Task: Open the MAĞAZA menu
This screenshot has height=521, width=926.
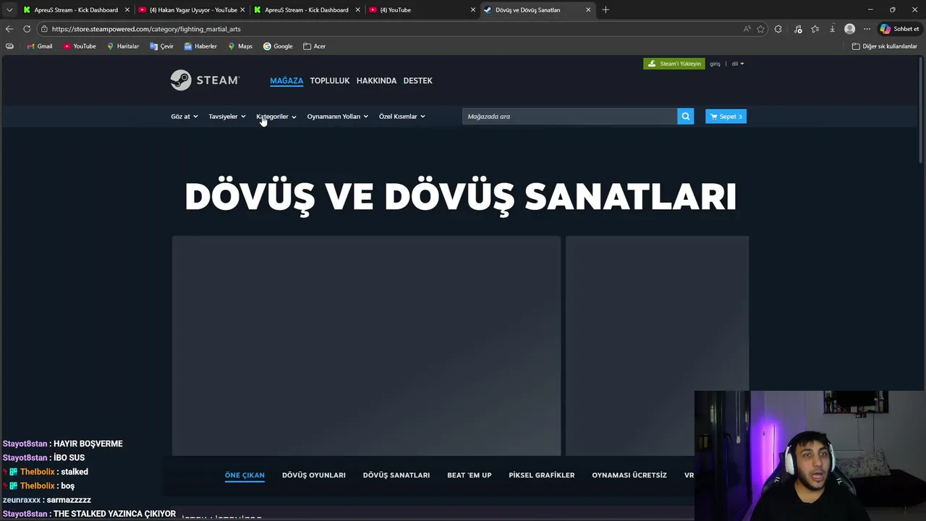Action: 286,80
